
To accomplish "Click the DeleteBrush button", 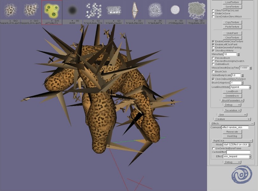I will point(232,96).
